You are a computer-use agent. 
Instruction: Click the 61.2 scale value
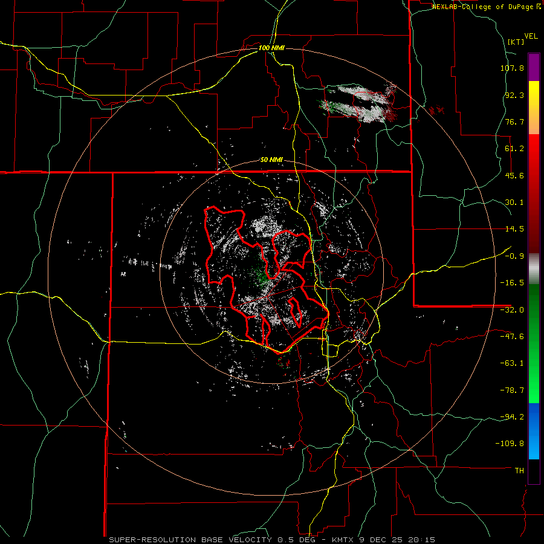(514, 149)
